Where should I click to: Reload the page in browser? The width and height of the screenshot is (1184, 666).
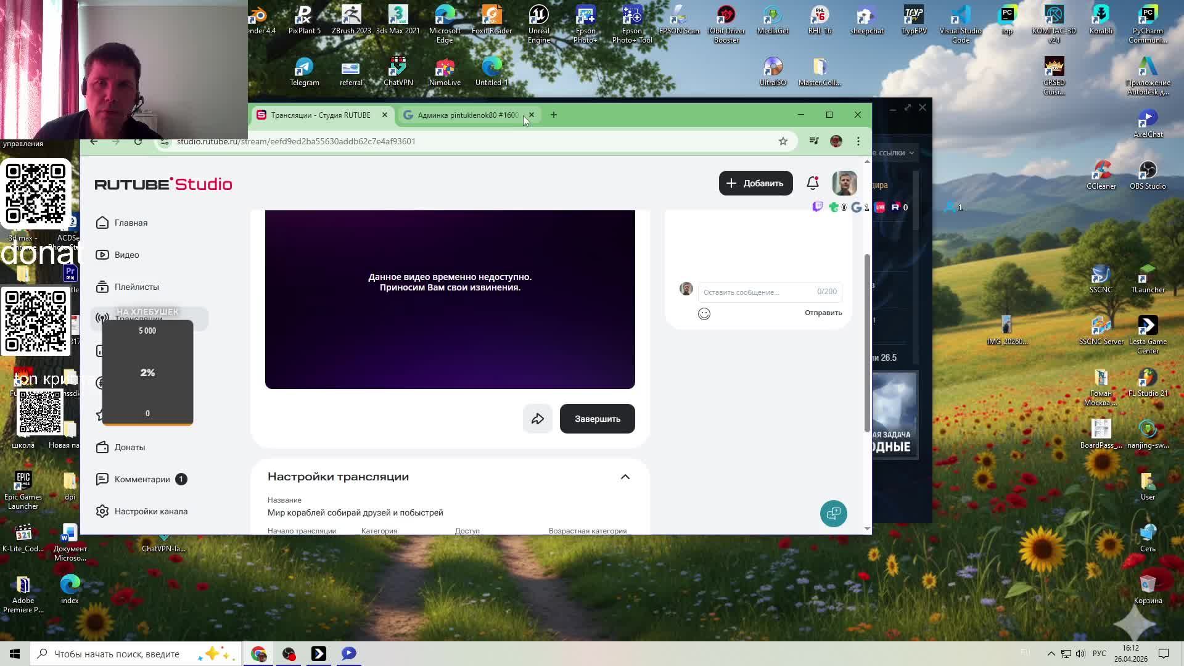(x=138, y=141)
